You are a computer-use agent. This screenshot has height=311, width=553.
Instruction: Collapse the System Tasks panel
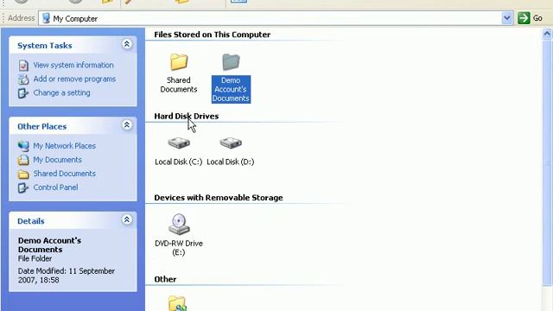[x=127, y=44]
